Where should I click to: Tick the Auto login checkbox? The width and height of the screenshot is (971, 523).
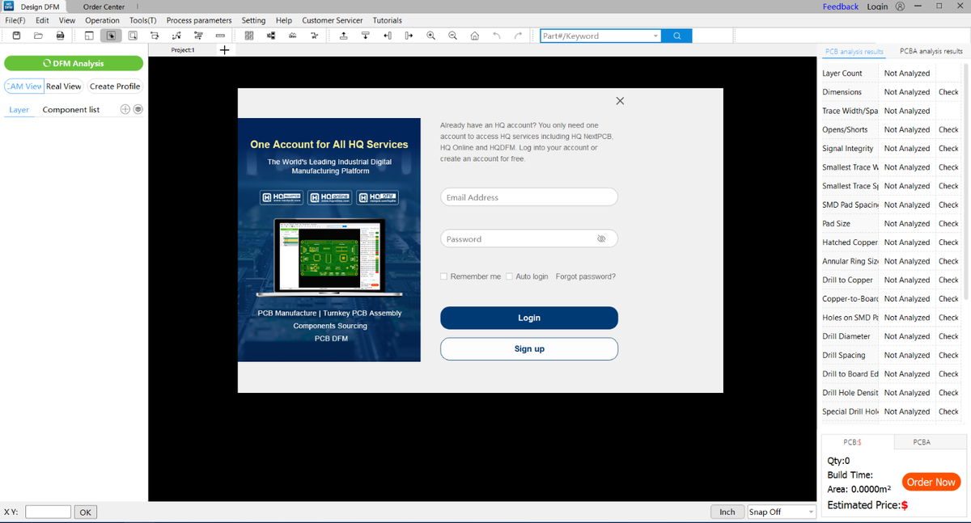point(509,276)
